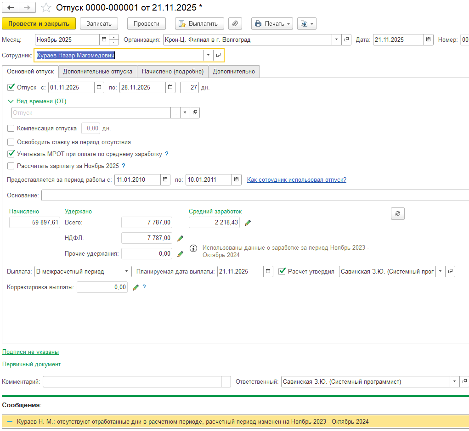Viewport: 469px width, 431px height.
Task: Click the star icon to favorite document
Action: (46, 8)
